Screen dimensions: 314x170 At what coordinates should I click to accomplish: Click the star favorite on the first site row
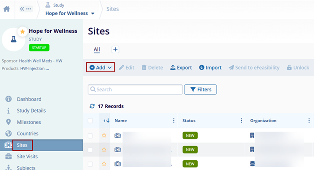tap(104, 135)
